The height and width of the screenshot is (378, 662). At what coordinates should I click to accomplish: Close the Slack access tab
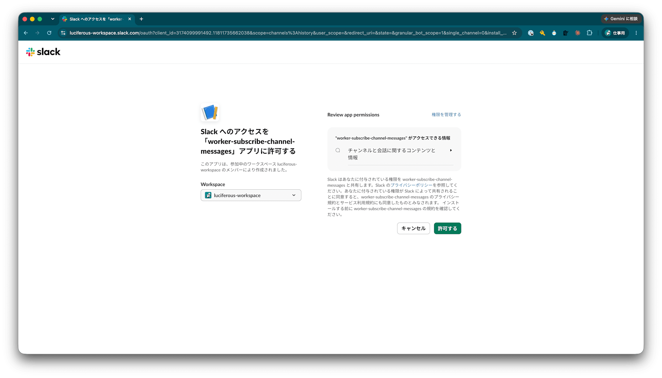click(130, 19)
